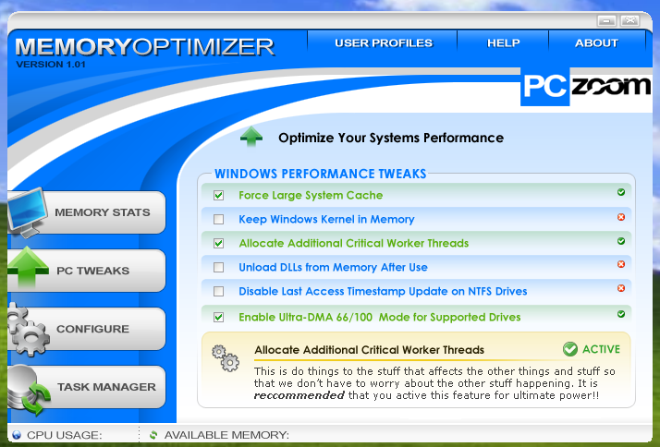Viewport: 660px width, 447px height.
Task: Open the About menu item
Action: 597,42
